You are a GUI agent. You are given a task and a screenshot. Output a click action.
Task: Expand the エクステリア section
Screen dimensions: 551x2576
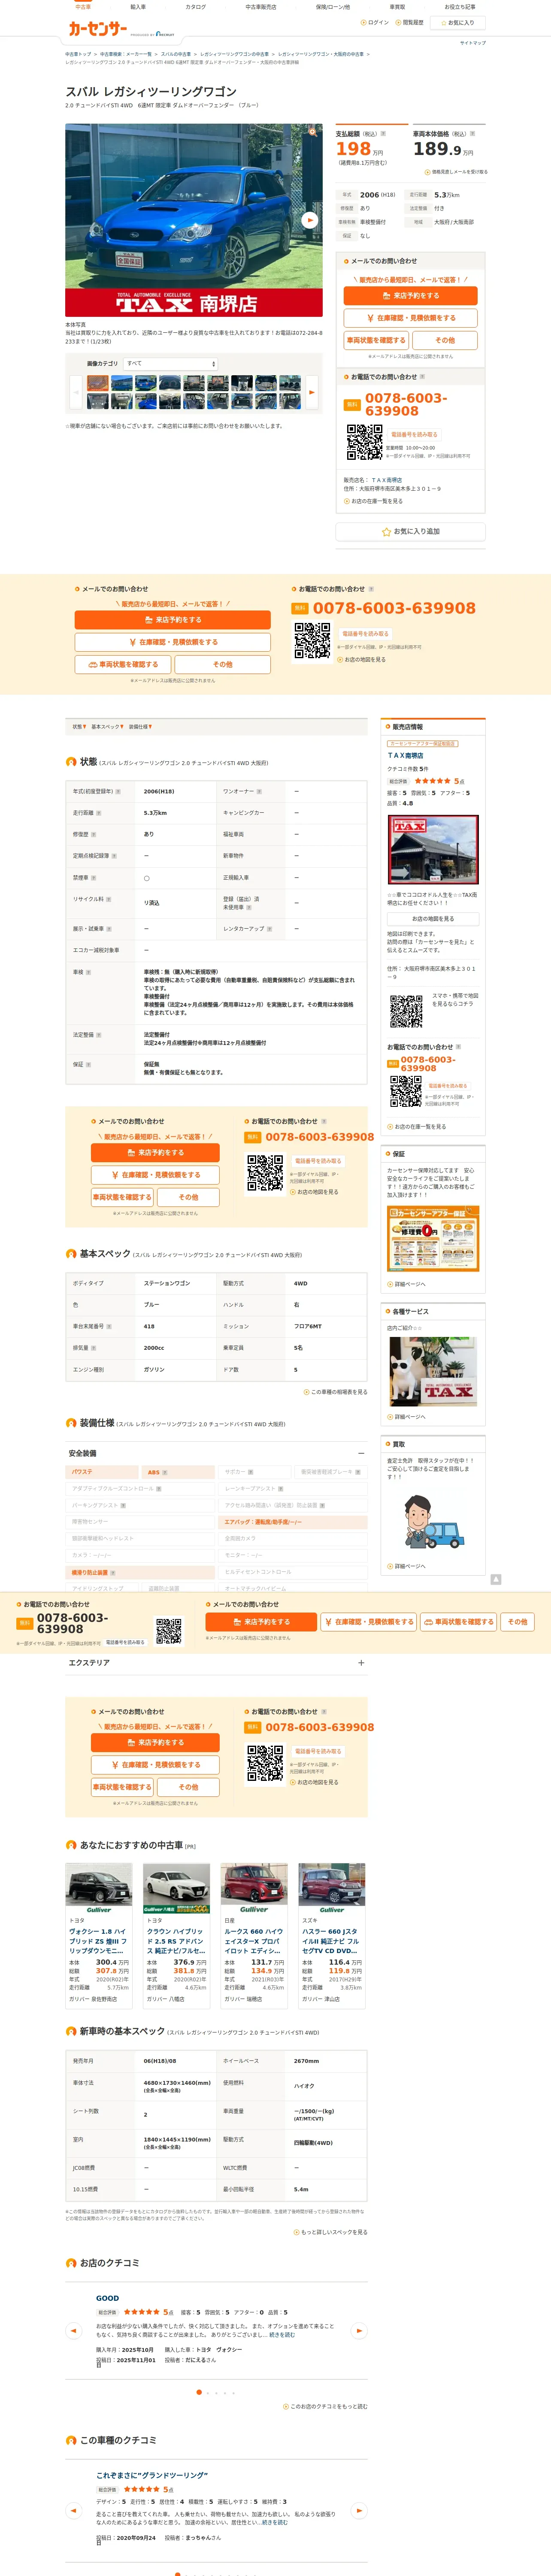(x=361, y=1663)
